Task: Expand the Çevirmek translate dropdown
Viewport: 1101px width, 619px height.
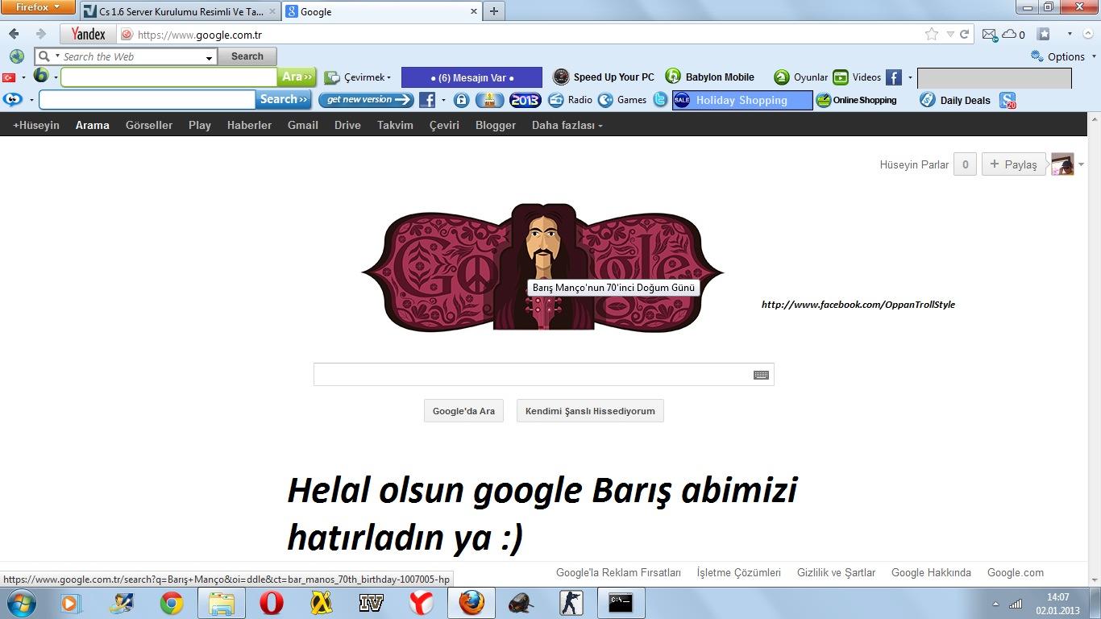Action: (x=388, y=77)
